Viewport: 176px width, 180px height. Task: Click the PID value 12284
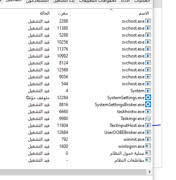click(x=62, y=98)
